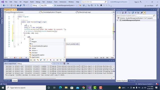Viewport: 160px width, 90px height.
Task: Toggle IntelliSense snippets filter icon
Action: (x=64, y=60)
